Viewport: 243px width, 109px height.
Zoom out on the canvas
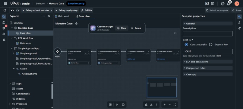point(169,105)
